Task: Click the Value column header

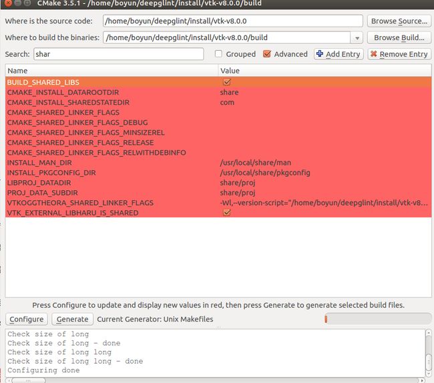Action: coord(324,71)
